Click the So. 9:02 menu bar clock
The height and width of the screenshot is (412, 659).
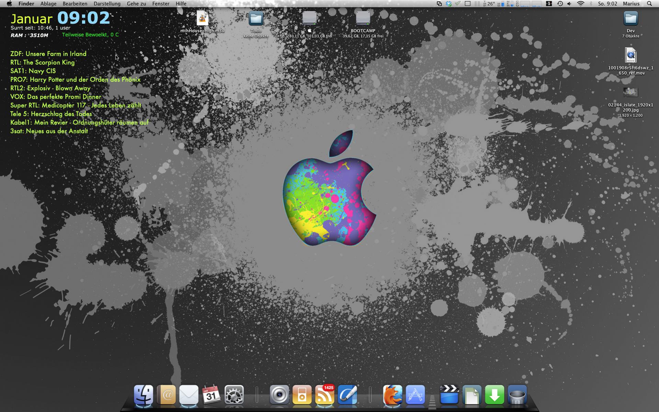(x=607, y=4)
